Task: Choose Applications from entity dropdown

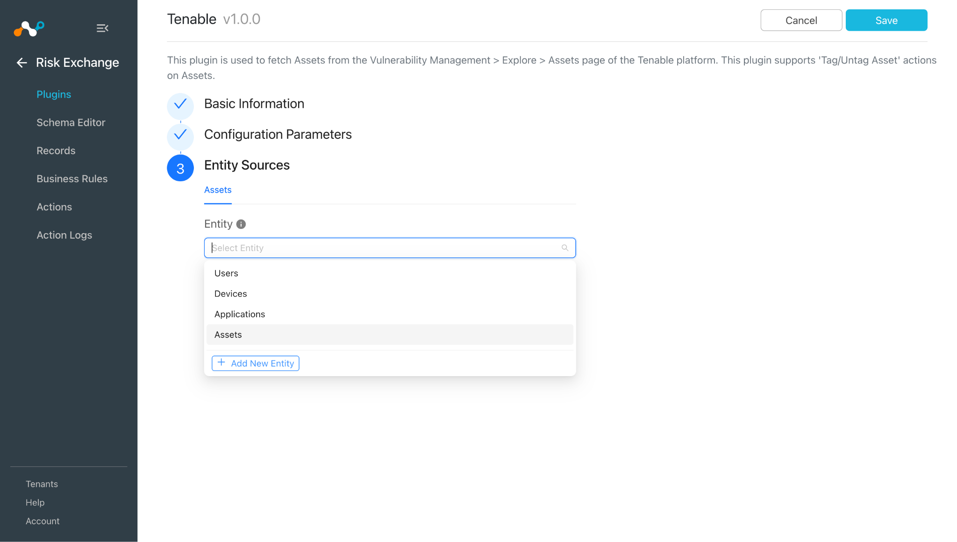Action: [x=390, y=314]
